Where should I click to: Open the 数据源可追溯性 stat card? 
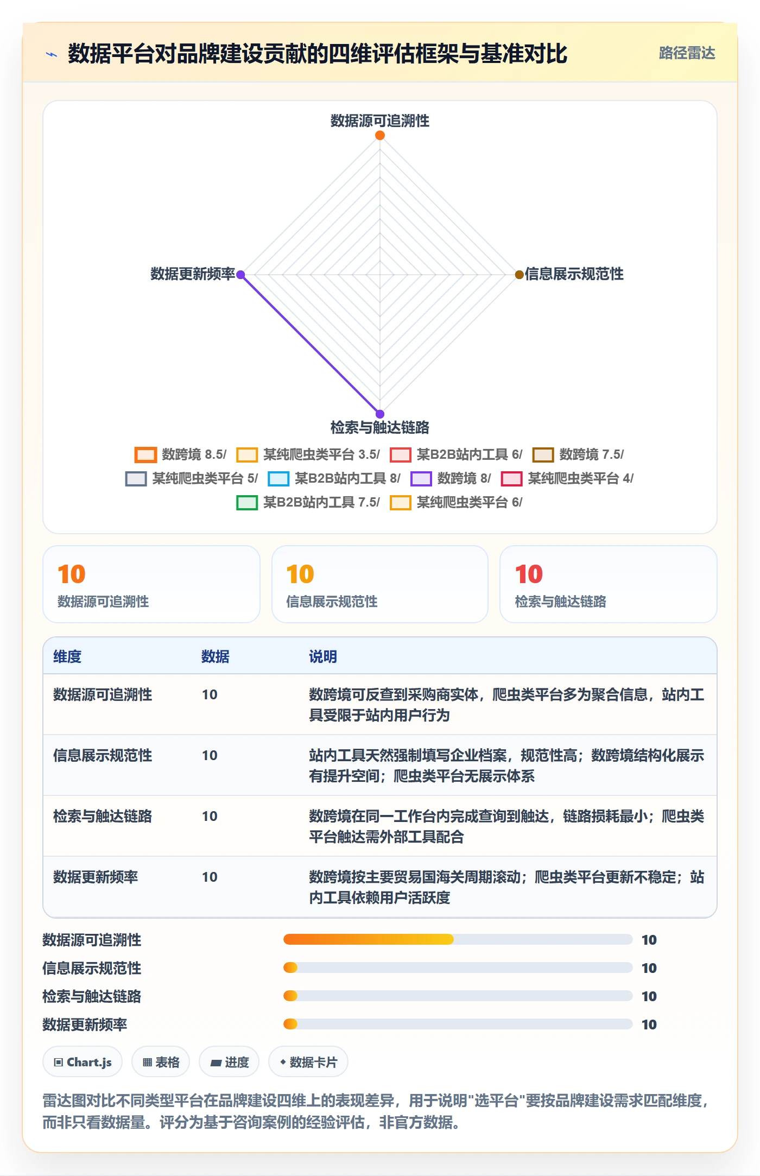[151, 584]
